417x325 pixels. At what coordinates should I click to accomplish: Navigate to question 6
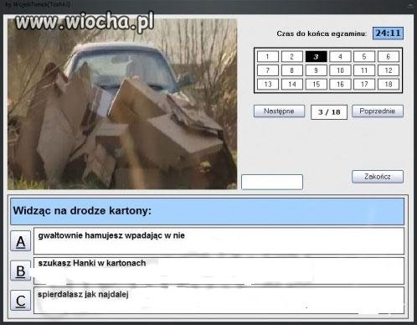pos(389,57)
